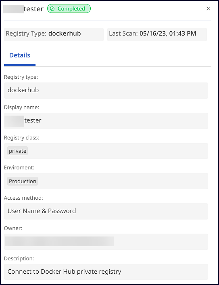Click the Owner label text

13,228
